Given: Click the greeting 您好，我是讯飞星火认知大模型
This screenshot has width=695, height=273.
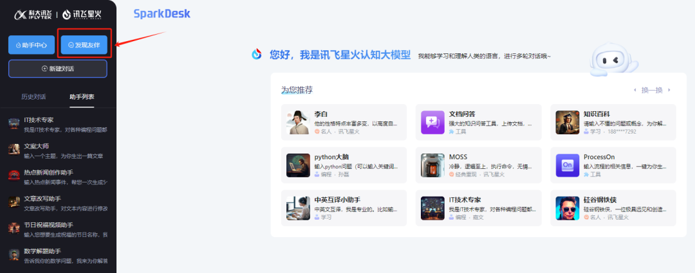Looking at the screenshot, I should coord(340,55).
